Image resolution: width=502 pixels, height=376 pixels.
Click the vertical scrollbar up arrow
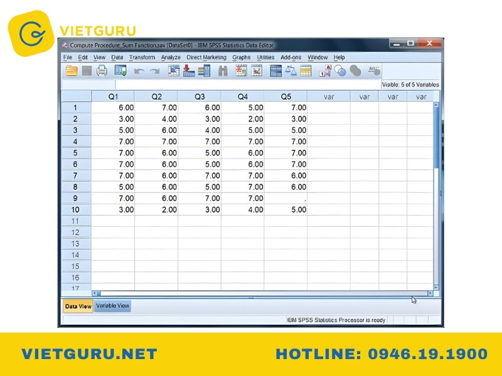tap(436, 105)
